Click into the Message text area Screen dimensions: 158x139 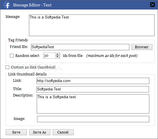(92, 25)
